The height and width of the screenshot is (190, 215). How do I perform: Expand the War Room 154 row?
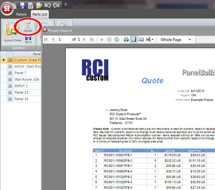pos(10,79)
